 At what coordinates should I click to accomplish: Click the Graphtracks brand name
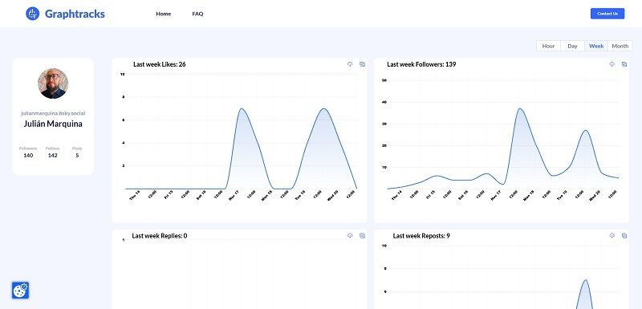pos(75,14)
